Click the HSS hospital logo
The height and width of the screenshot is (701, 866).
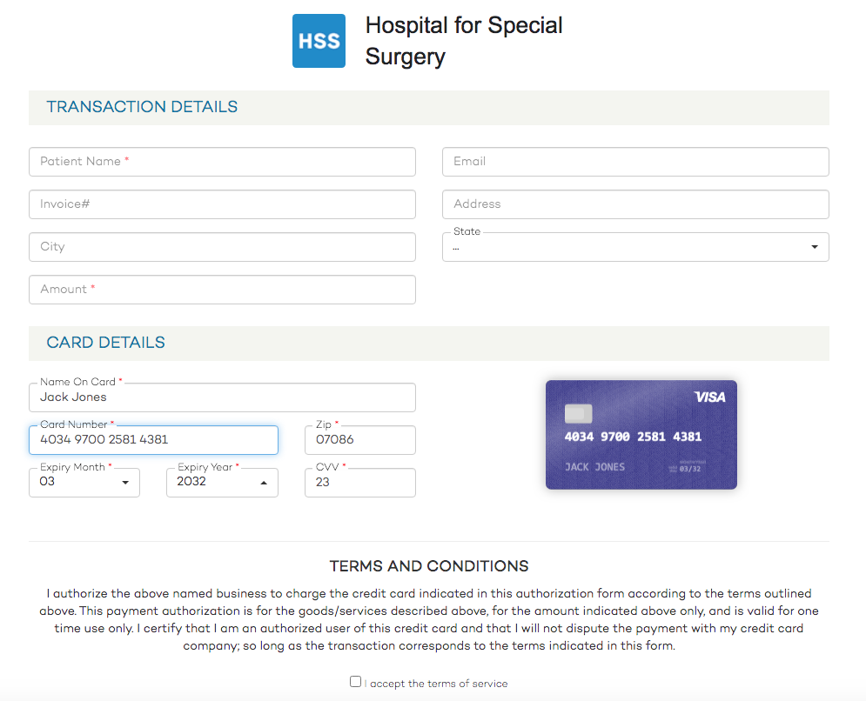[319, 41]
